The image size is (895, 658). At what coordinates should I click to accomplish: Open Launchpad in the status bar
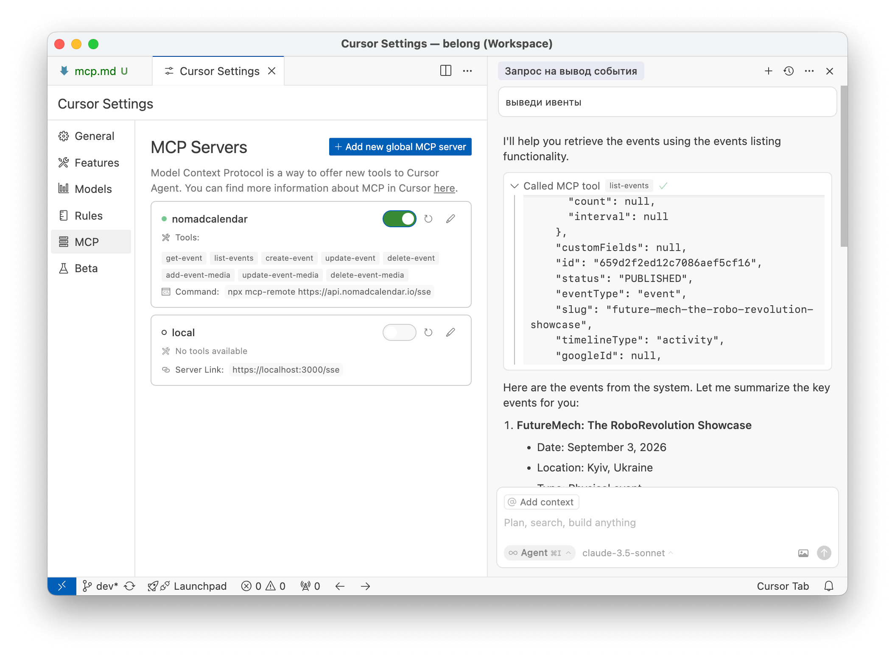pos(187,586)
